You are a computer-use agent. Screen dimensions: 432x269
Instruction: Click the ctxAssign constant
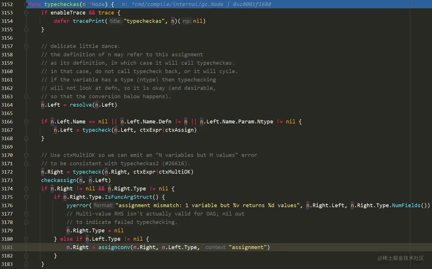[180, 130]
